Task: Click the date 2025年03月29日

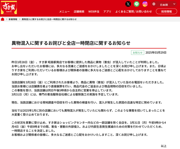Action: pos(156,52)
